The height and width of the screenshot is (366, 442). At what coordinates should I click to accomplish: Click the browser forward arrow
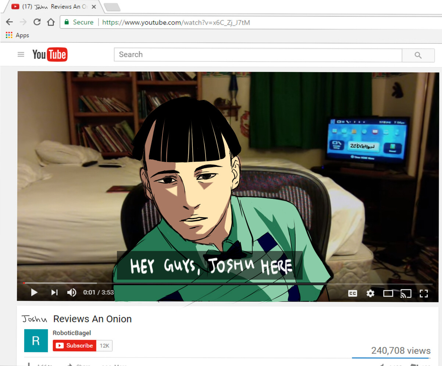[x=23, y=22]
